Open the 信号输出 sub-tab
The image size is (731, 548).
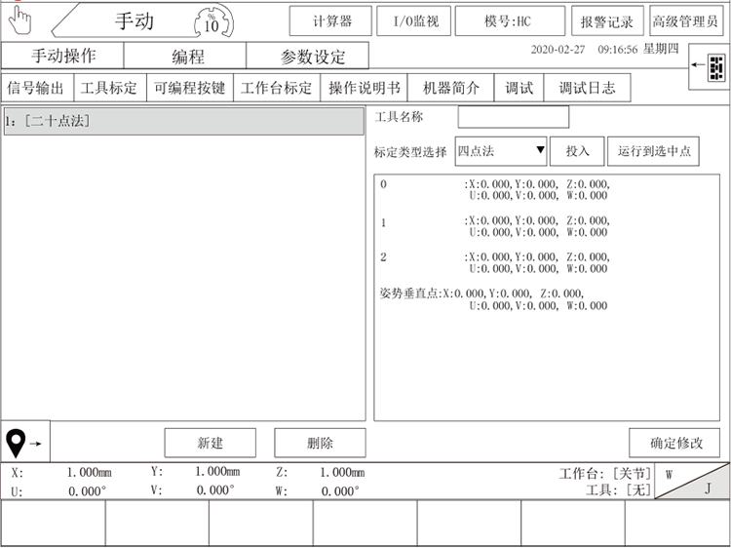click(x=36, y=88)
